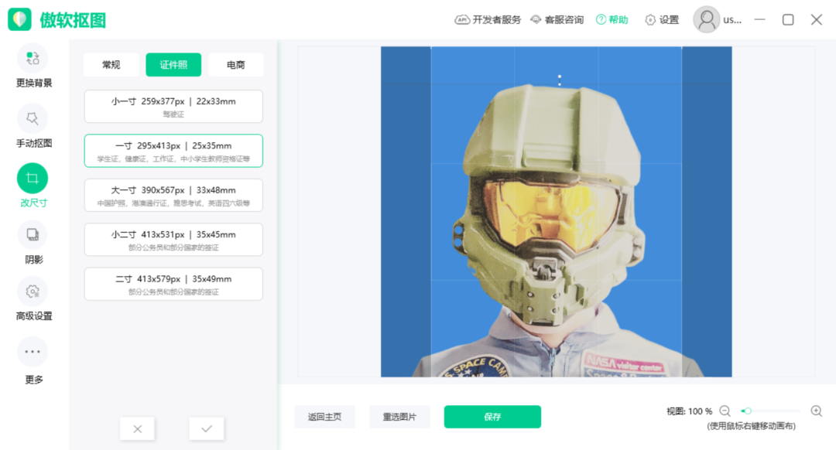The width and height of the screenshot is (836, 450).
Task: Switch to the 常规 tab
Action: tap(111, 64)
